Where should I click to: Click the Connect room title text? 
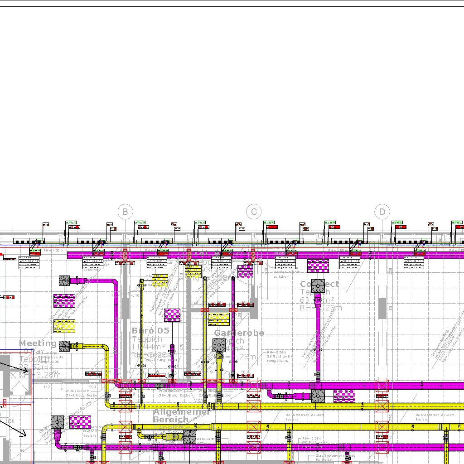pyautogui.click(x=319, y=284)
